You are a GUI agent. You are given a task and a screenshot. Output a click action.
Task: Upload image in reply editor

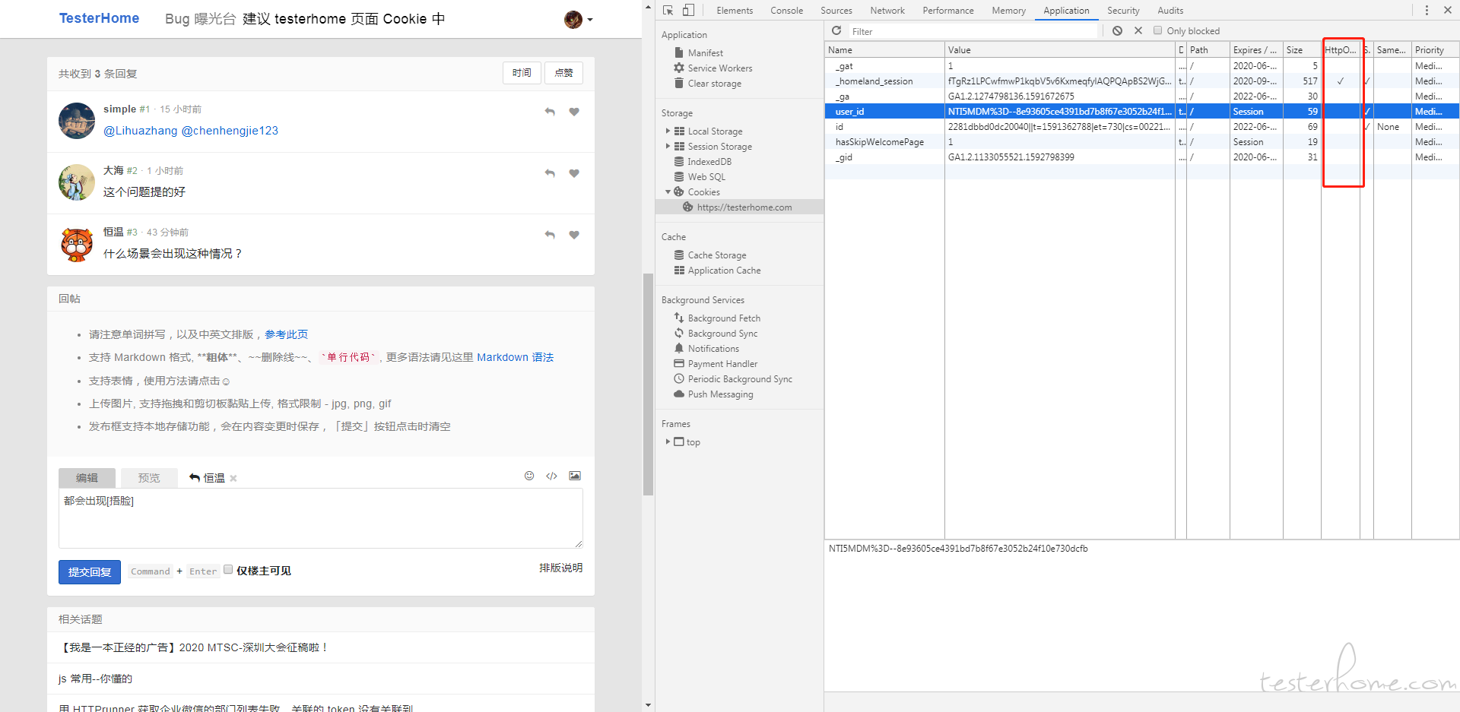[575, 476]
